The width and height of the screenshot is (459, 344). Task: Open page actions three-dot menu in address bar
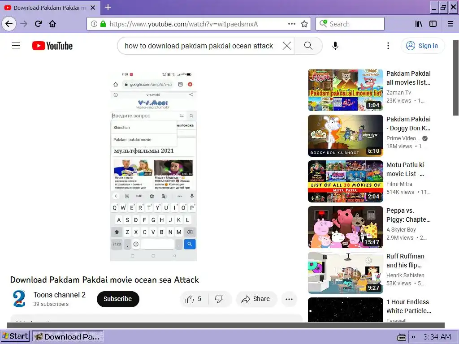291,24
